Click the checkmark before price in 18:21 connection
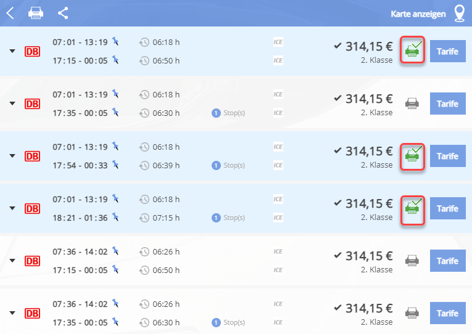472x334 pixels. 337,203
